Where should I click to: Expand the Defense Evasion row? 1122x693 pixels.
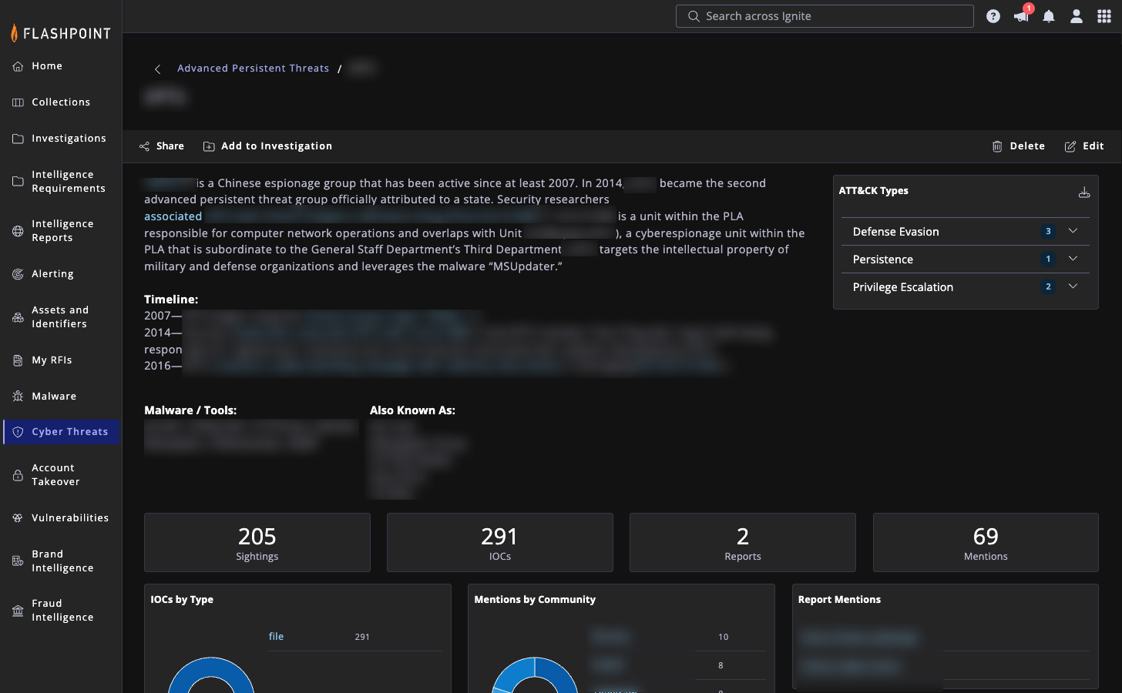pos(1073,231)
